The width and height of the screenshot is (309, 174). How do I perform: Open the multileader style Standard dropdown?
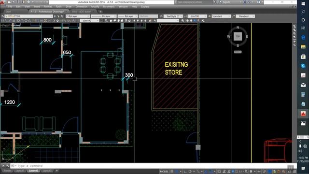(245, 16)
